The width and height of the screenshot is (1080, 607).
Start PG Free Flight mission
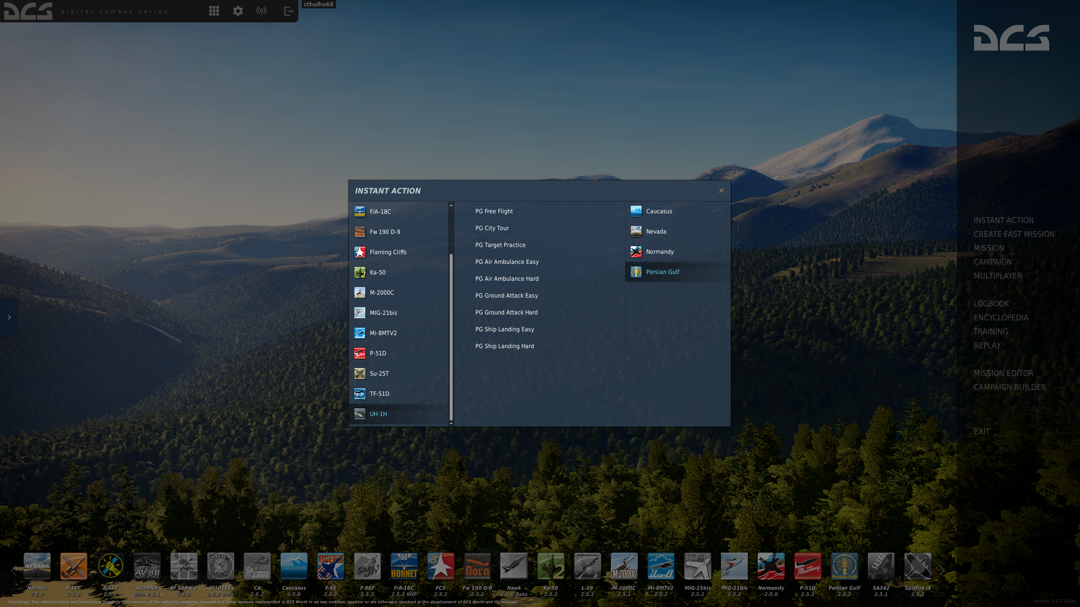click(494, 211)
